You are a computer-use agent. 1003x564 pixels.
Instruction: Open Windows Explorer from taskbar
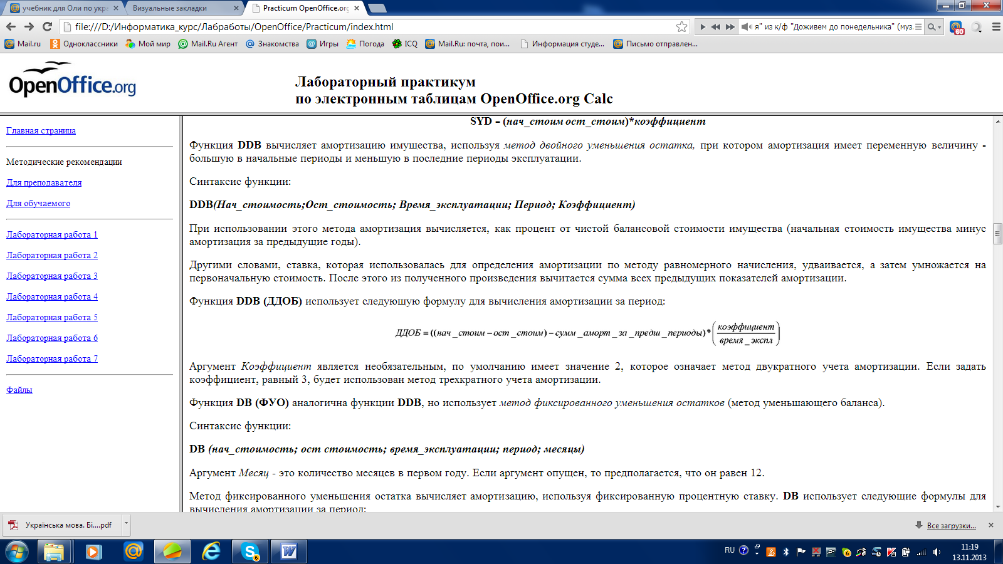click(x=54, y=551)
